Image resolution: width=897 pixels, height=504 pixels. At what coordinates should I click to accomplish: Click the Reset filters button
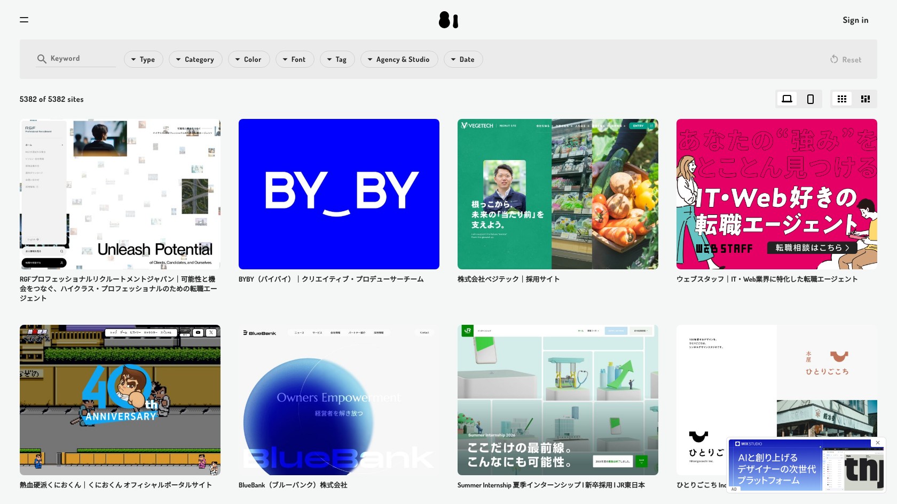tap(846, 59)
